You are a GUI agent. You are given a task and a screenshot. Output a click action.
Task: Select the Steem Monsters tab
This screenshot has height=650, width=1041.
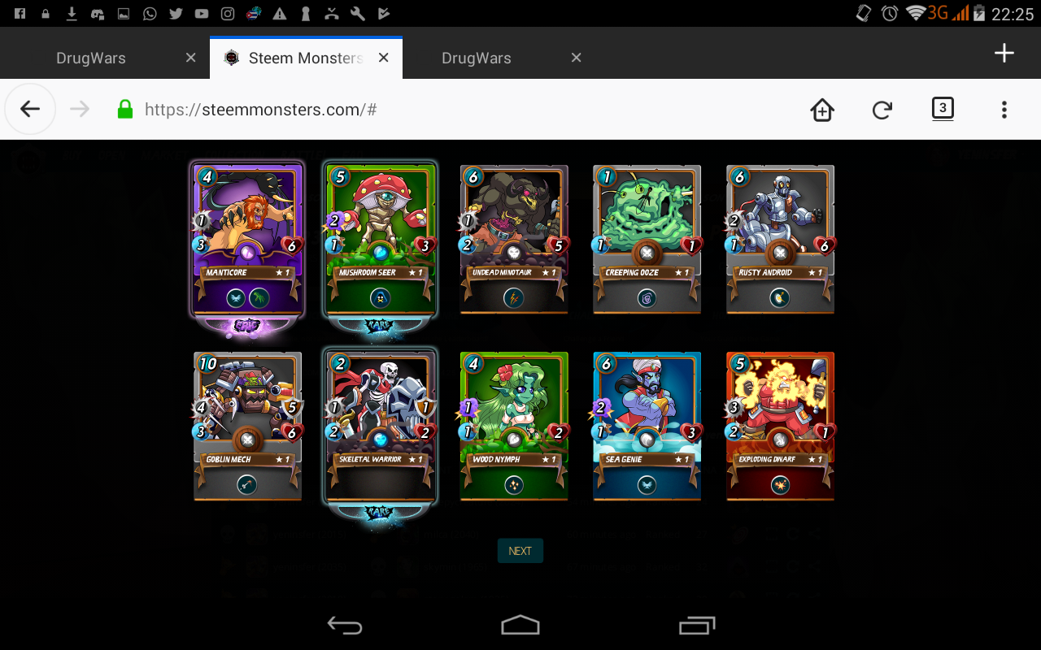tap(306, 58)
